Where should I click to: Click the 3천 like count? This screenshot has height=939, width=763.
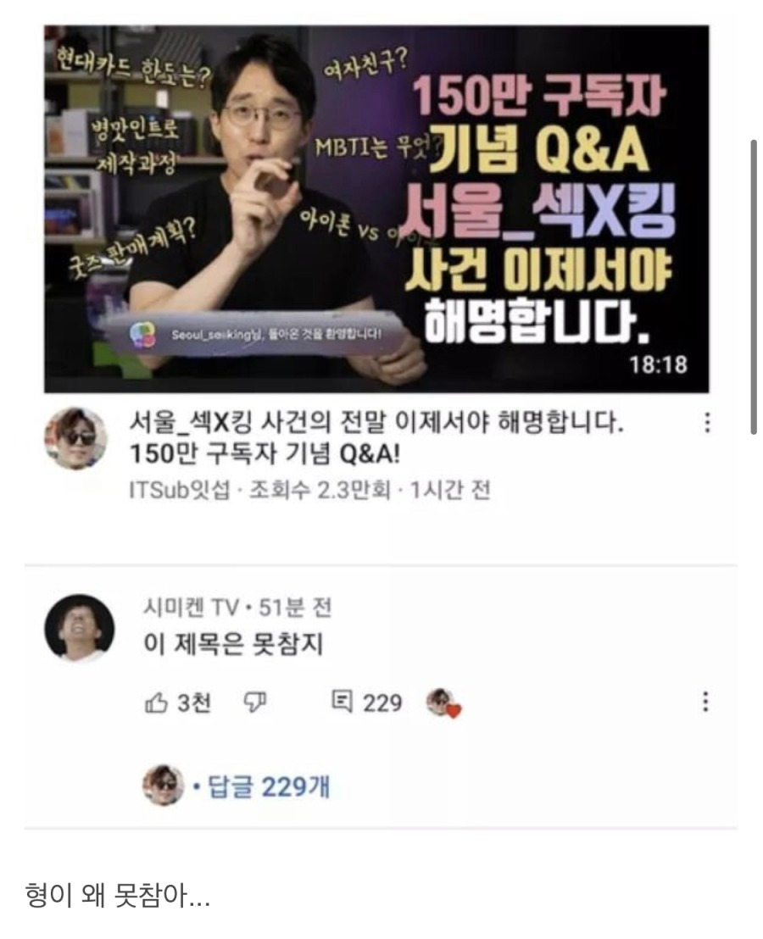[193, 703]
